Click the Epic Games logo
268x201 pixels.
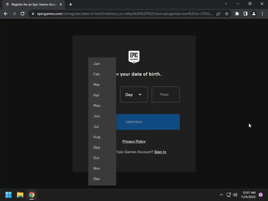click(x=134, y=57)
